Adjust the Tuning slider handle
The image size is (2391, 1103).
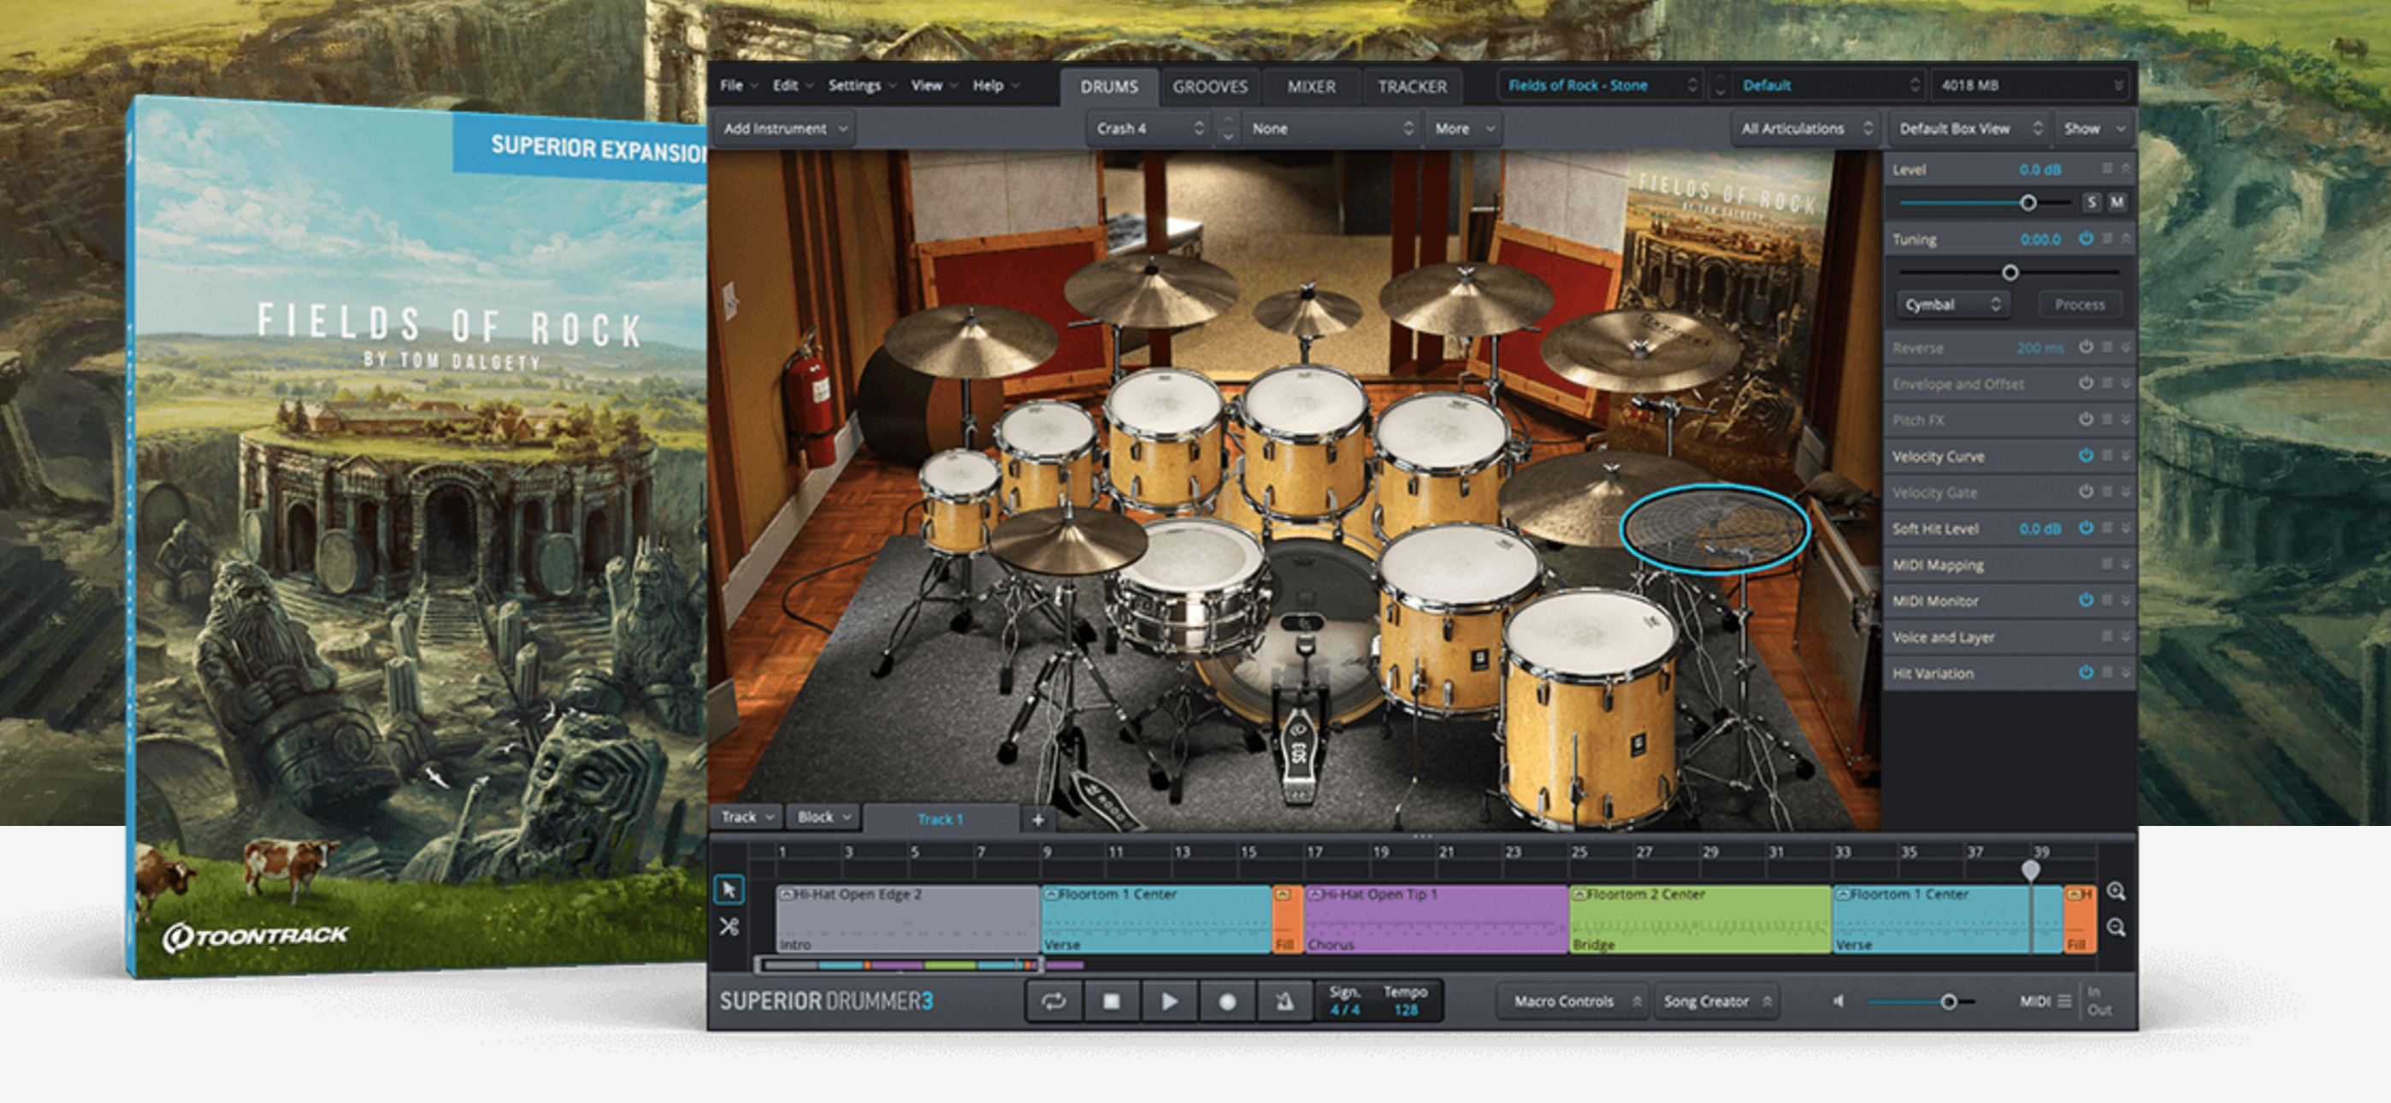[x=2010, y=272]
